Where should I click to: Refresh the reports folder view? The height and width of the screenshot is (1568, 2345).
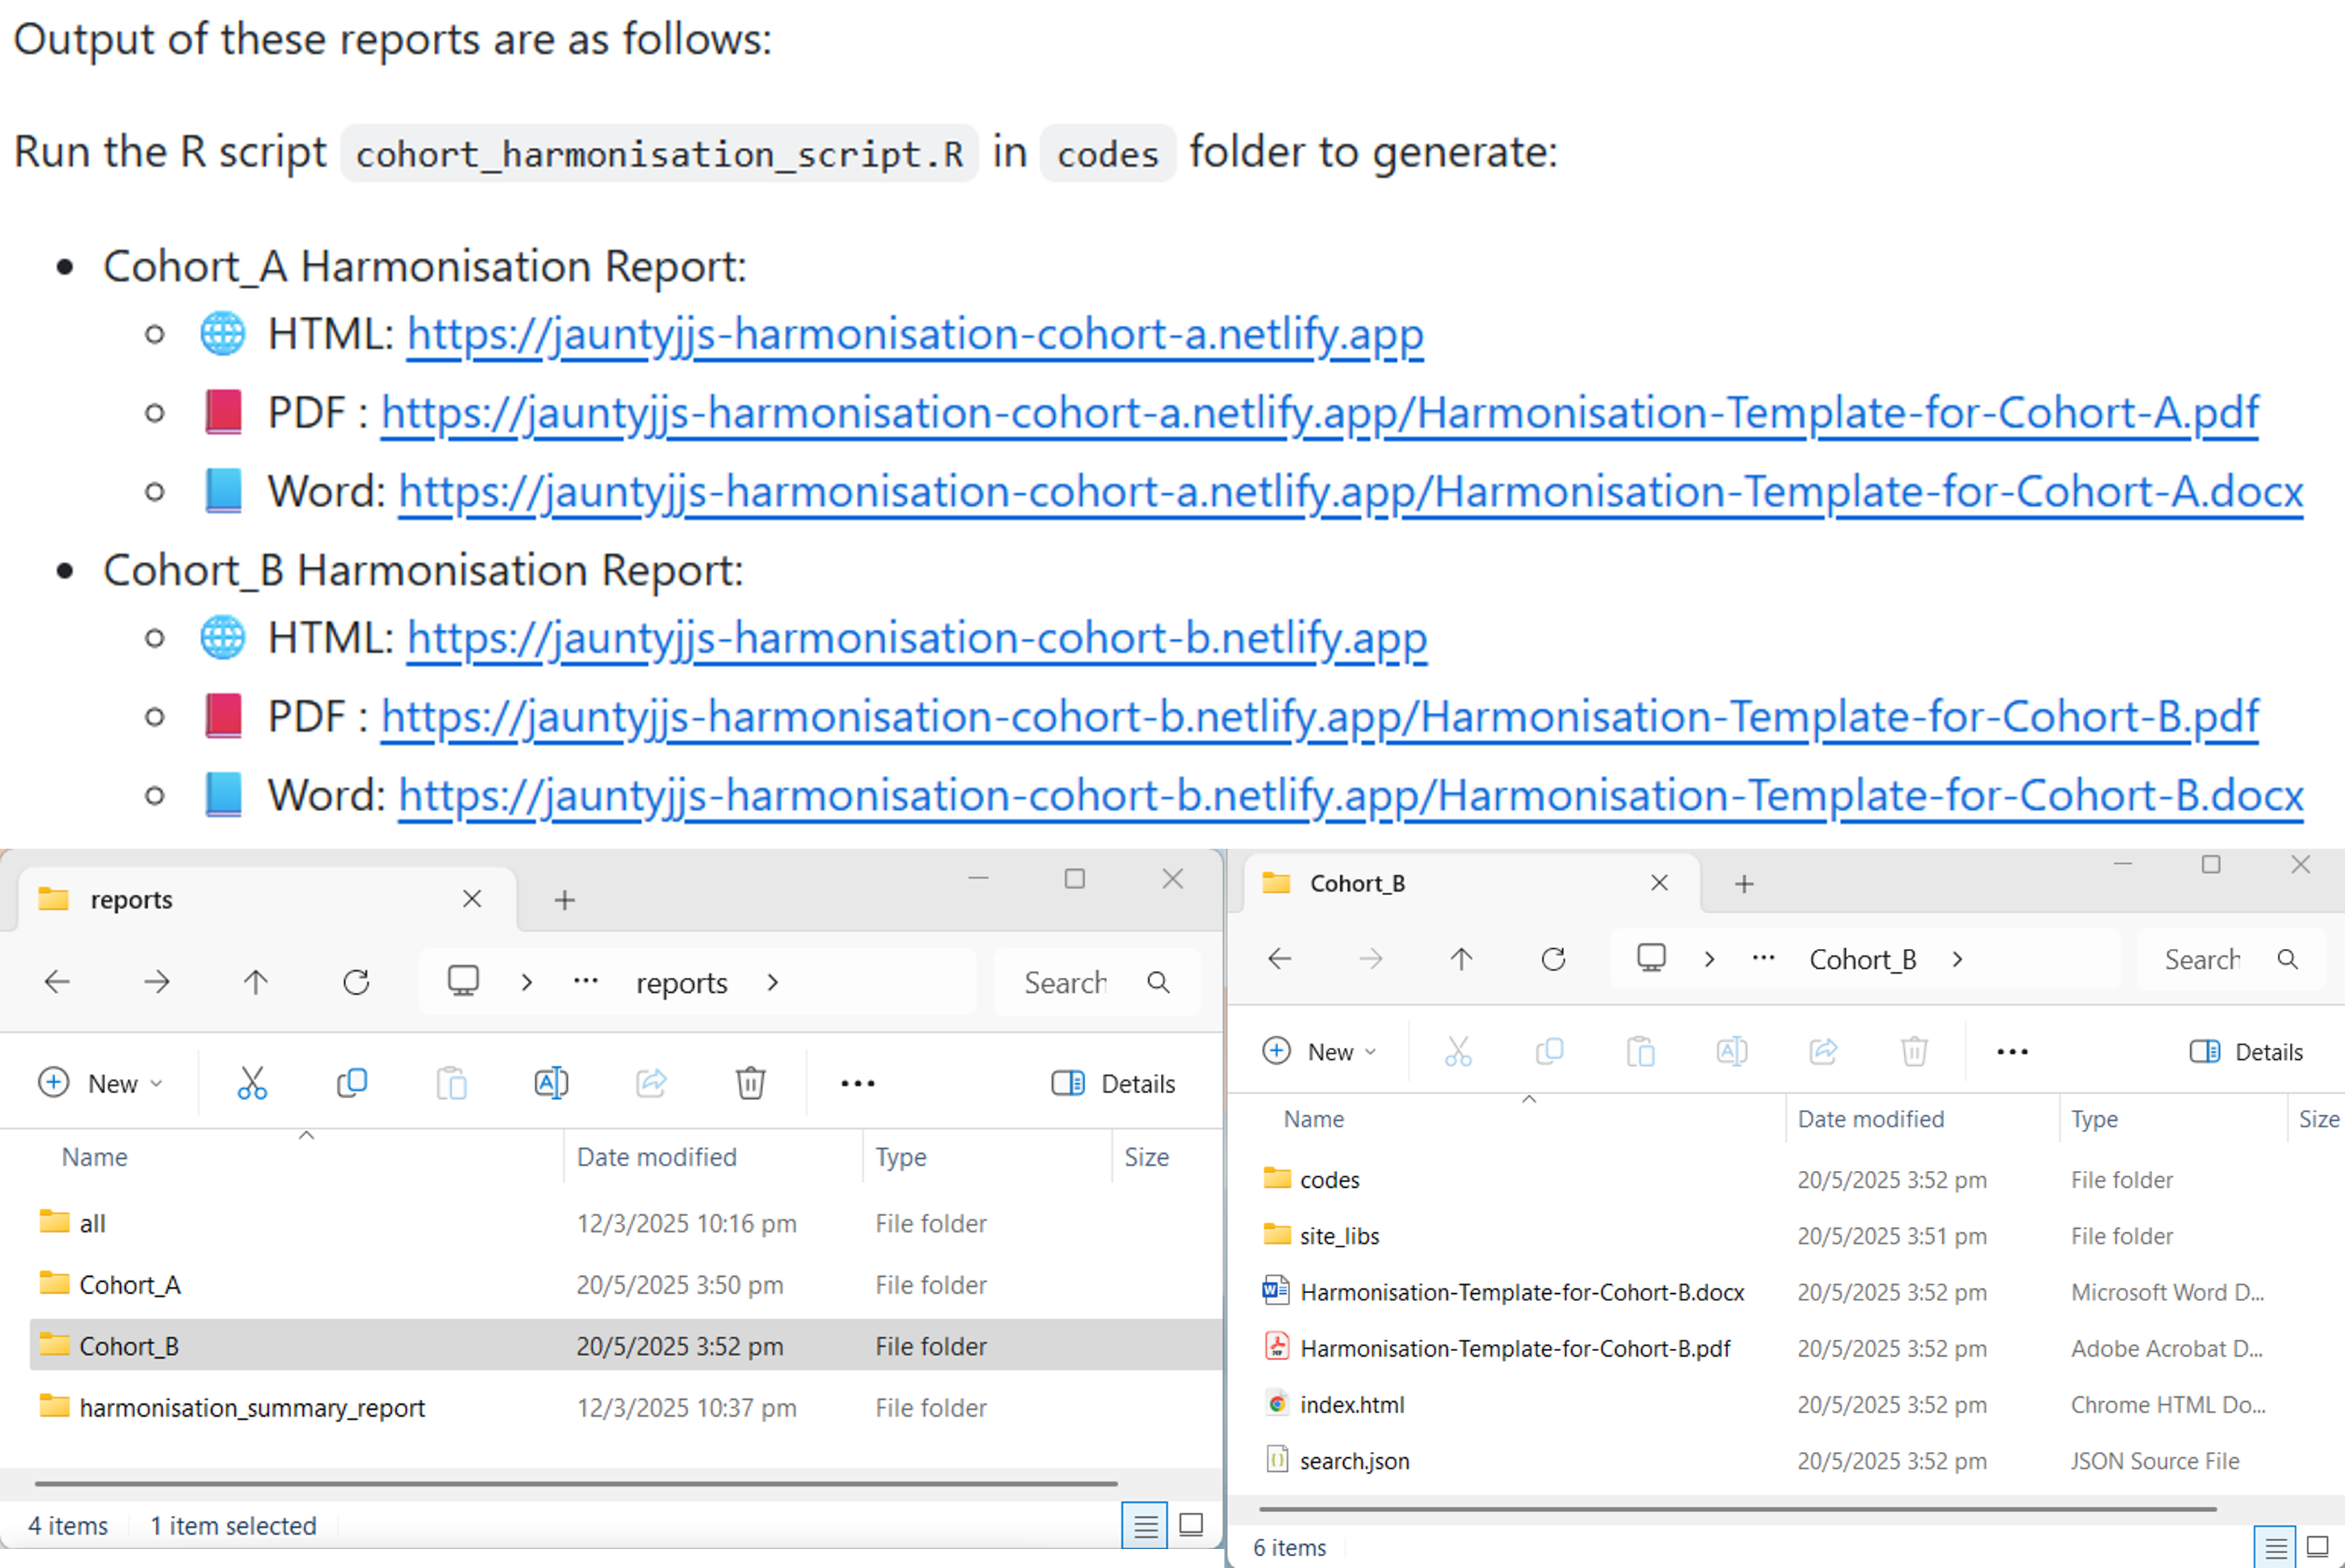(356, 981)
